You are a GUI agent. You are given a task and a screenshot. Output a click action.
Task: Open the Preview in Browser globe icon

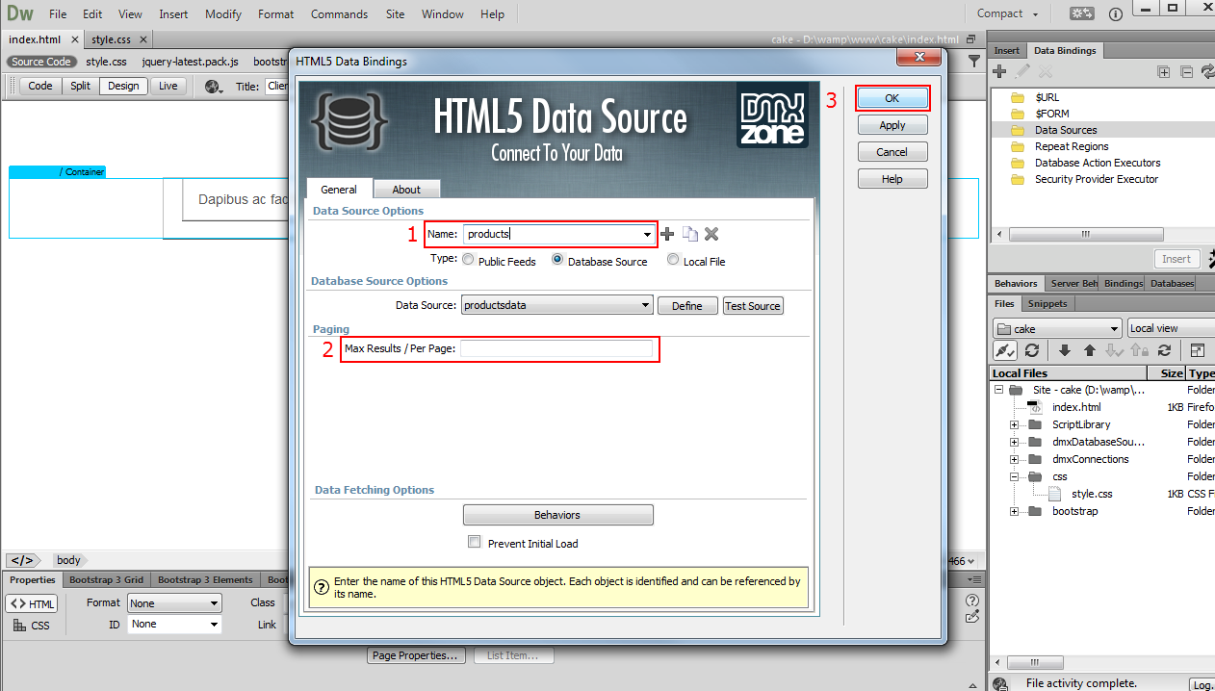tap(214, 86)
